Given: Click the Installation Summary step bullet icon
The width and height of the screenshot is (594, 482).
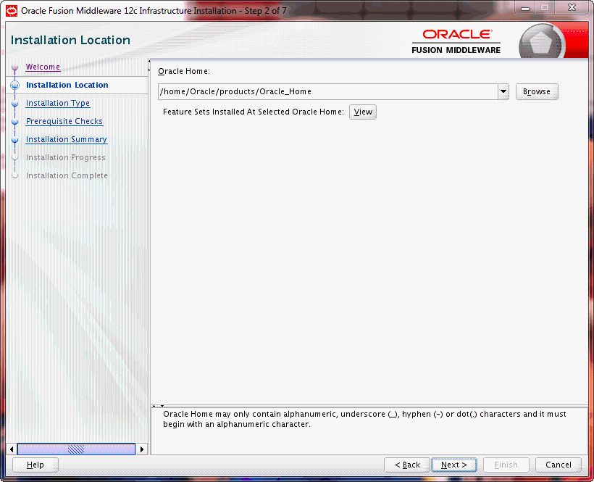Looking at the screenshot, I should 14,140.
